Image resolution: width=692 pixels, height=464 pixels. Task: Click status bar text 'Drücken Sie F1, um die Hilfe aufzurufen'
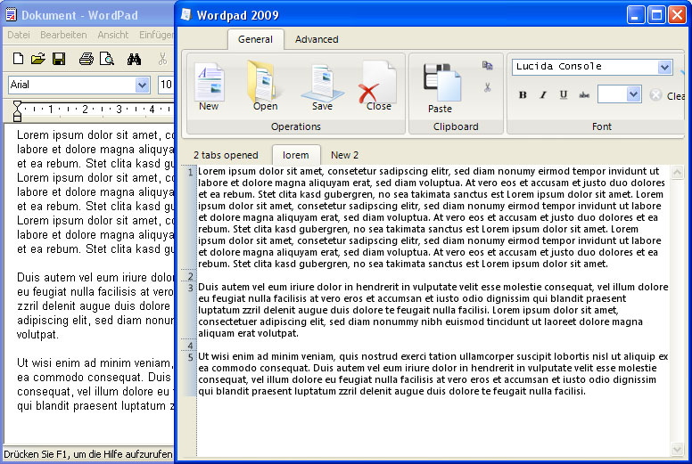pyautogui.click(x=87, y=454)
